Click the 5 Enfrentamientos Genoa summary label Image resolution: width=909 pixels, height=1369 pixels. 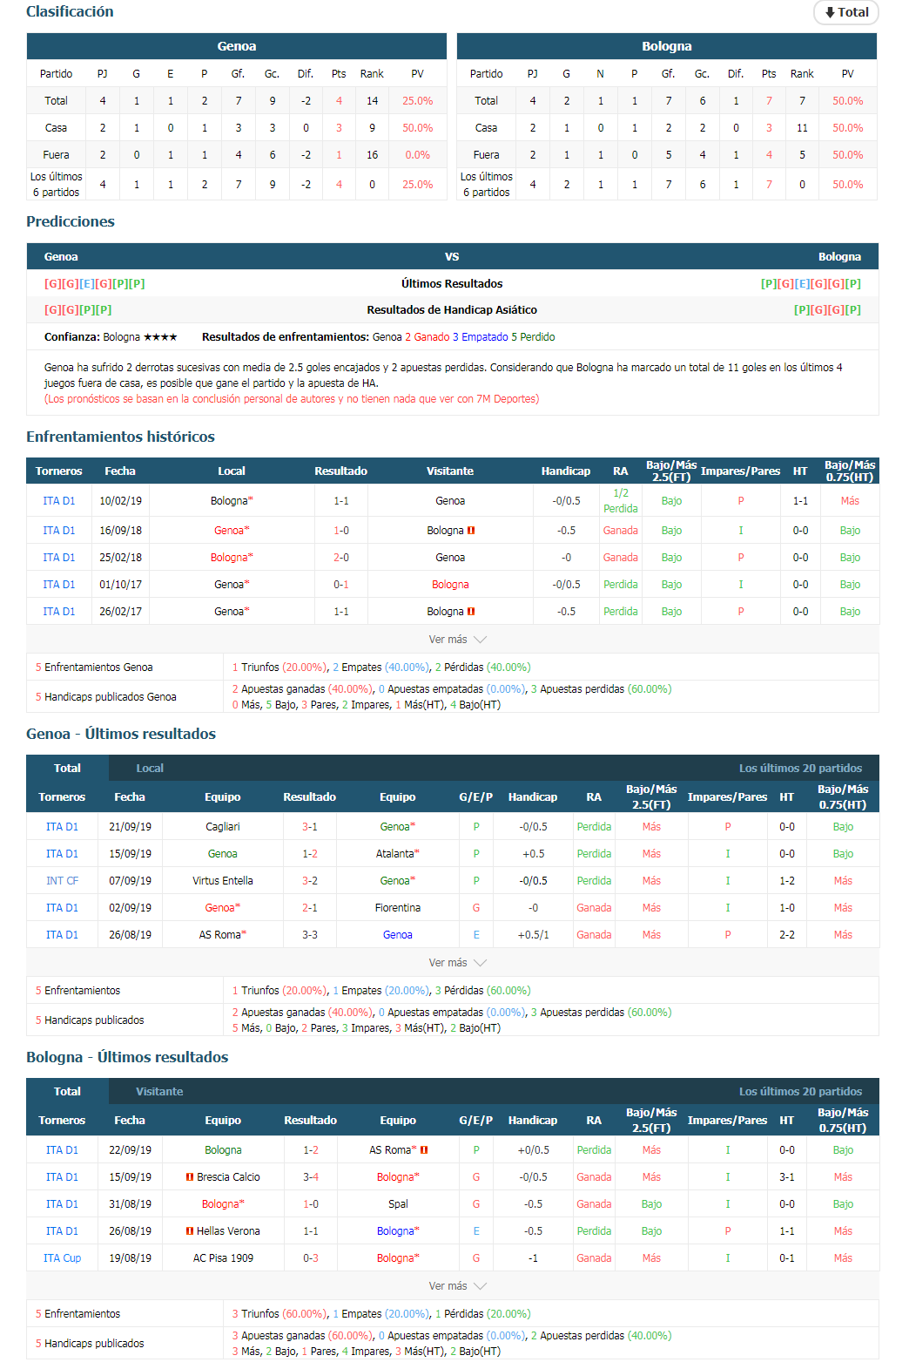click(94, 667)
